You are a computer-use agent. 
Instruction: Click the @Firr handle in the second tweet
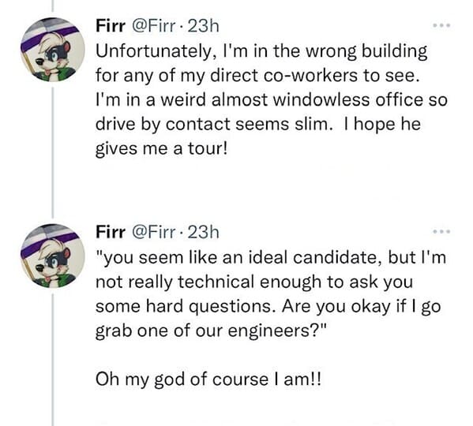152,232
